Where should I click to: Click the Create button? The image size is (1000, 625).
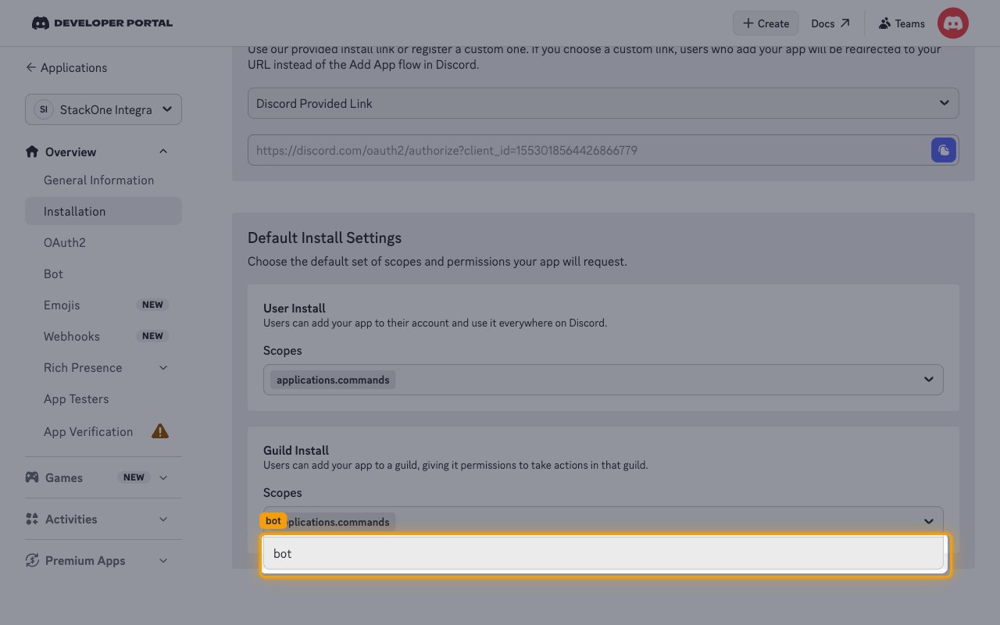(x=766, y=23)
